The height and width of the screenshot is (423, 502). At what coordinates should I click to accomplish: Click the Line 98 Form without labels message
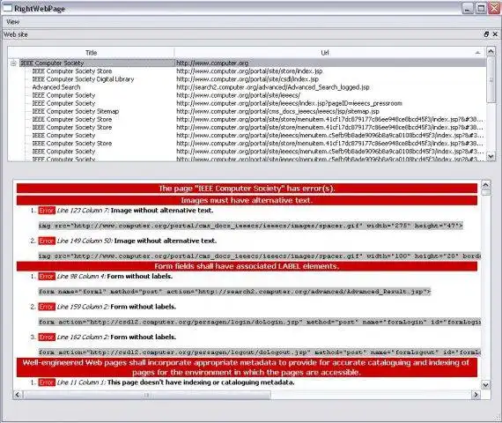(139, 276)
